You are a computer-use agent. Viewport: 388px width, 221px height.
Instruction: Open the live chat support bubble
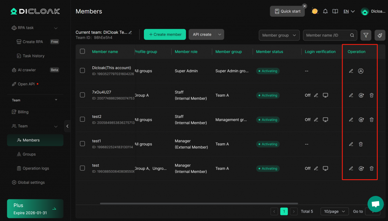pyautogui.click(x=375, y=204)
